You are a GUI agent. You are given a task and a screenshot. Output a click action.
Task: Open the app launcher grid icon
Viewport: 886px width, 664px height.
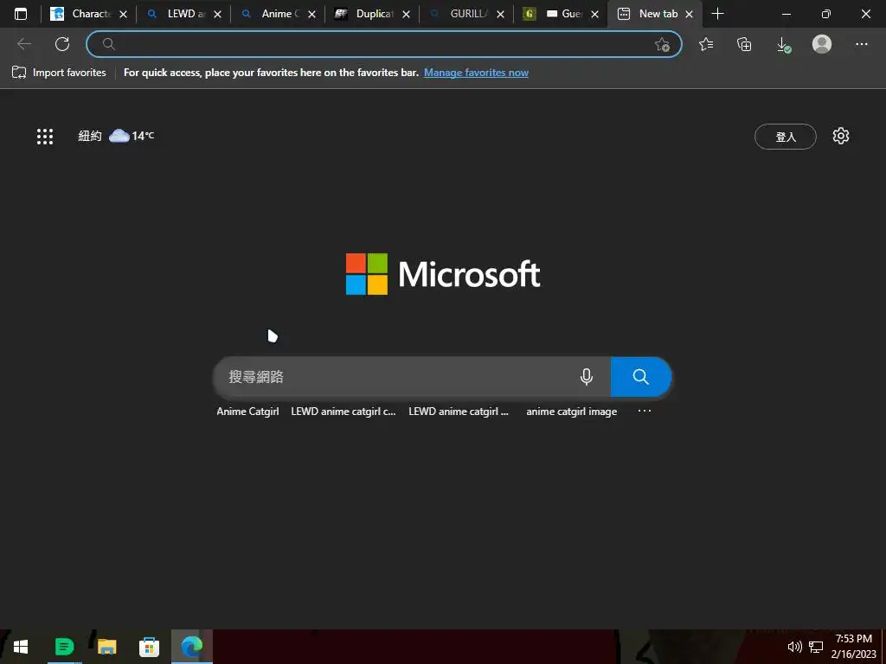[45, 136]
